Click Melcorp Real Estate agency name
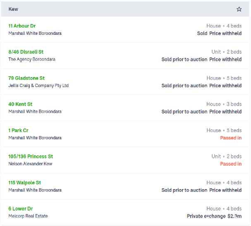 pos(28,216)
